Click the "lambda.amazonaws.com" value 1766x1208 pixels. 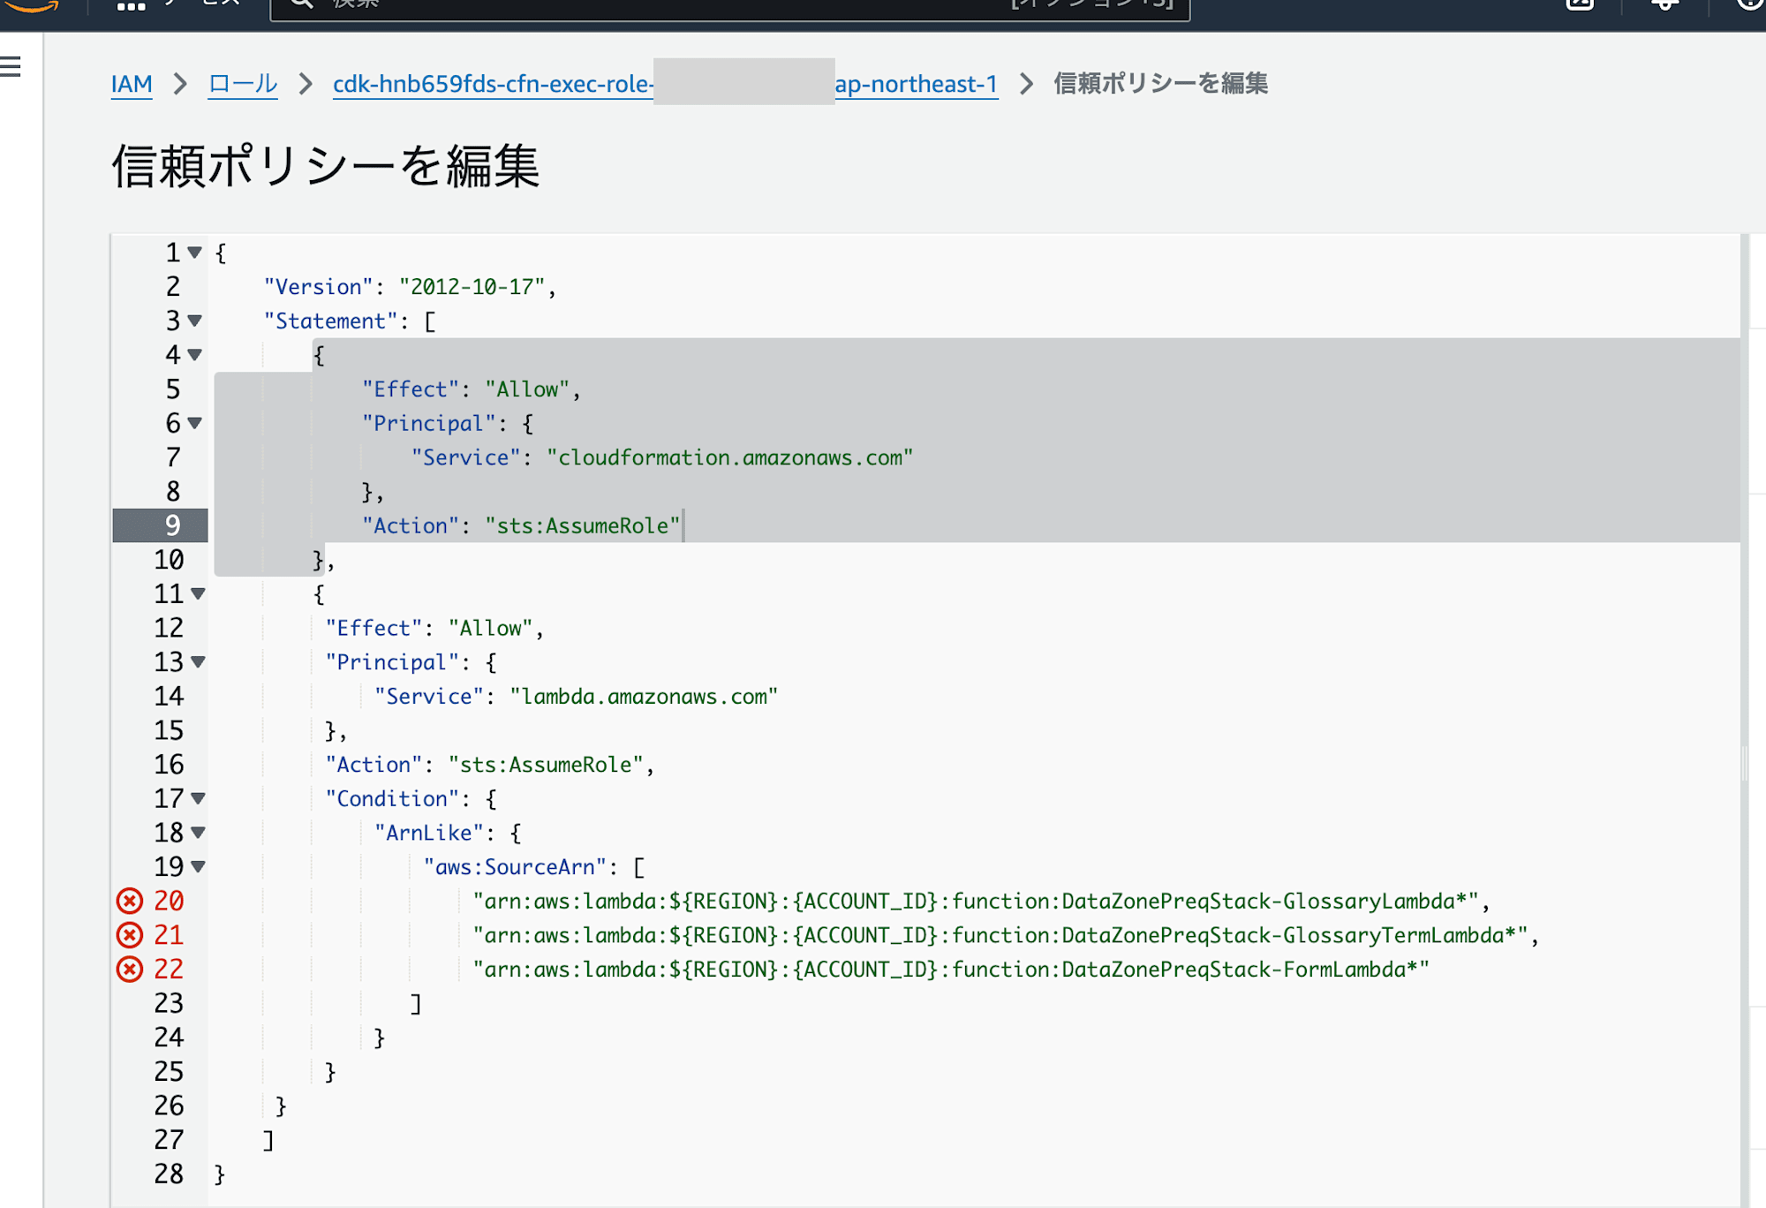tap(644, 697)
